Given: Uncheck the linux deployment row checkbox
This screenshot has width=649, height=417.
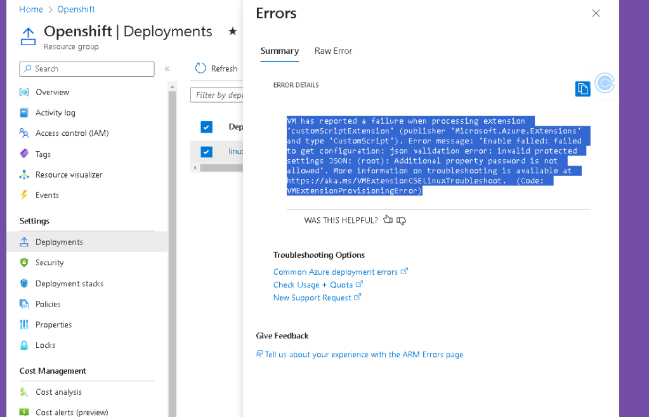Looking at the screenshot, I should pyautogui.click(x=207, y=152).
